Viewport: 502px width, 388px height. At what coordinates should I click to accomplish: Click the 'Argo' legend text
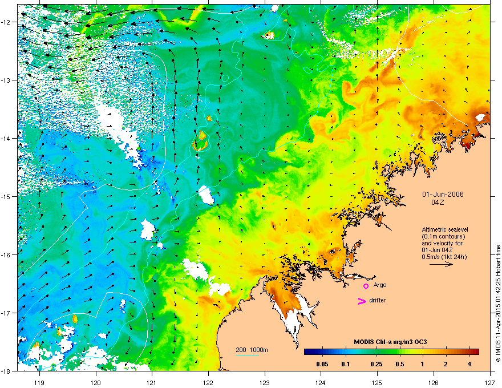(380, 285)
